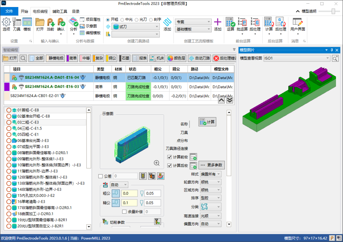Toggle the 计算后宏 checkbox

169,165
